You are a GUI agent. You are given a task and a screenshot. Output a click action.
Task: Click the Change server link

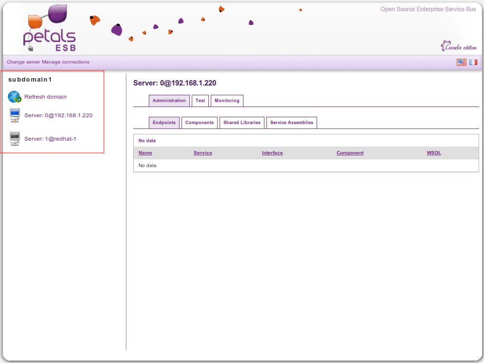click(23, 62)
